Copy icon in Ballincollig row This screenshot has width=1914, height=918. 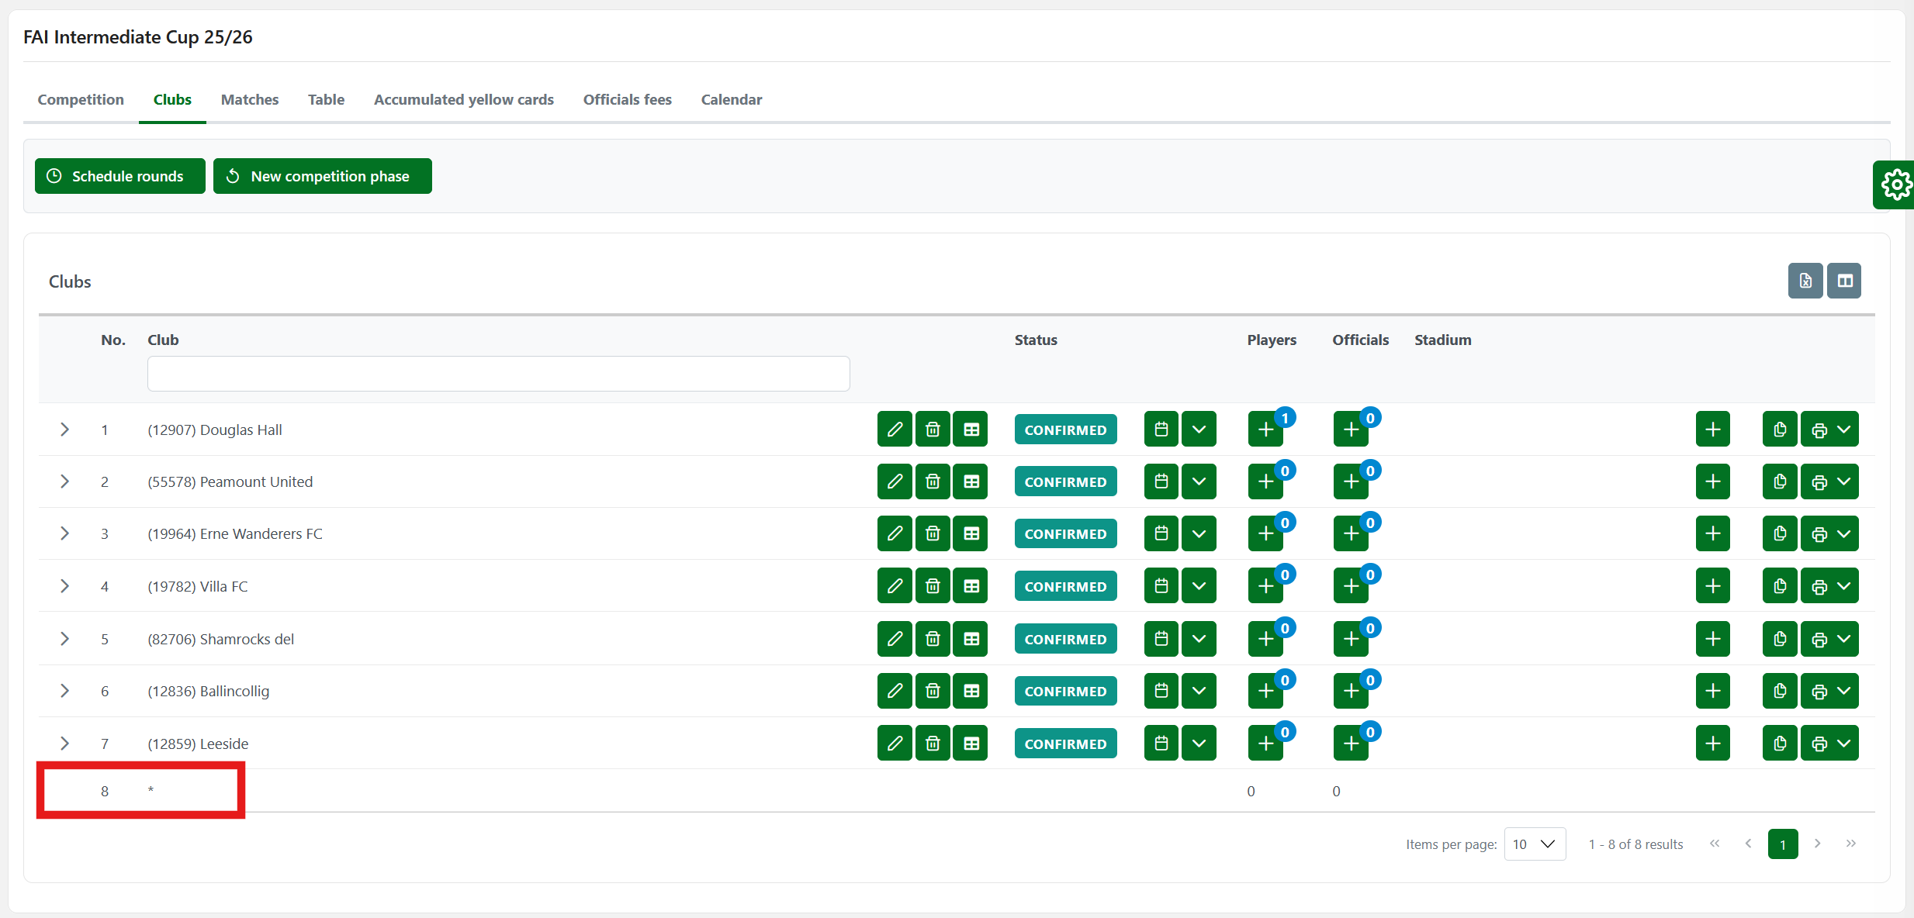pyautogui.click(x=1780, y=691)
